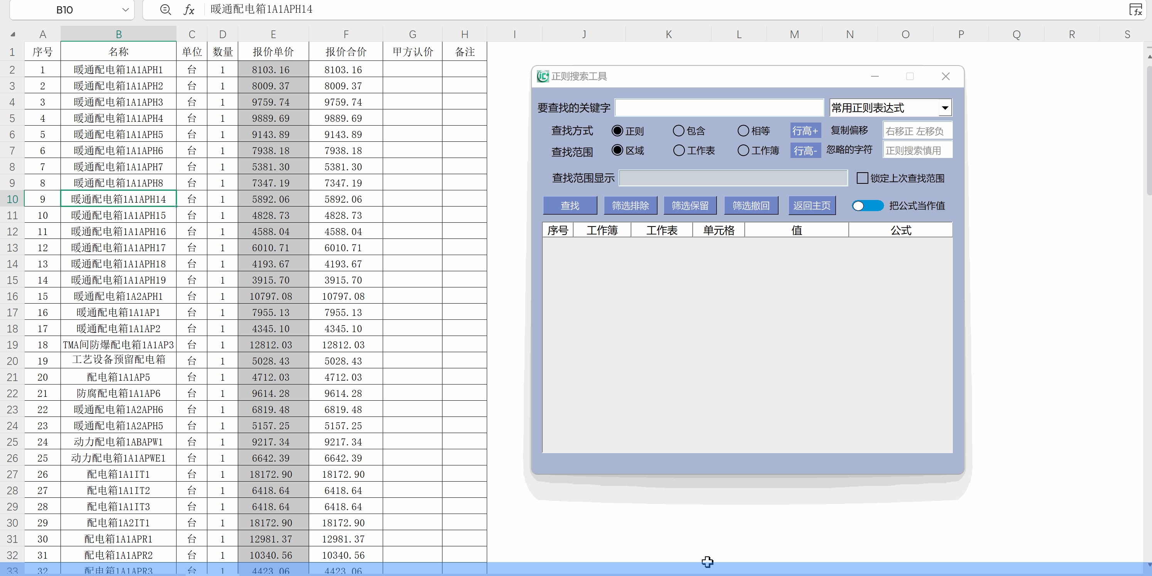The width and height of the screenshot is (1152, 576).
Task: Click the 查找 button
Action: click(570, 206)
